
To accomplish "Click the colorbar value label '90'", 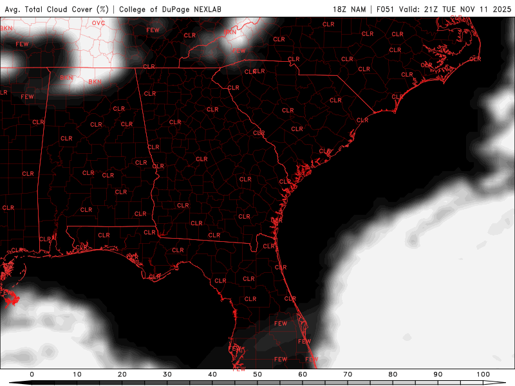I will pyautogui.click(x=438, y=374).
